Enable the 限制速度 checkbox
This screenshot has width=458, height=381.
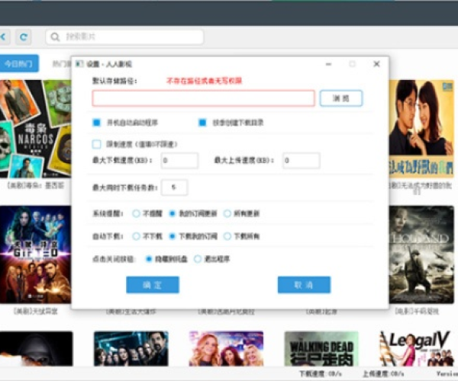point(96,144)
